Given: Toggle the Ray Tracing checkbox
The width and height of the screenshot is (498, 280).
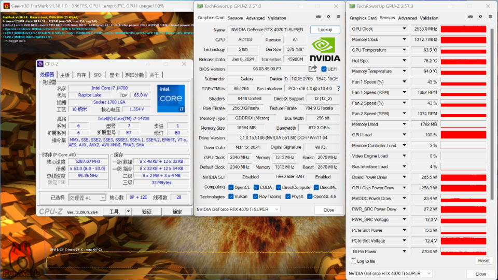Looking at the screenshot, I should click(x=255, y=197).
